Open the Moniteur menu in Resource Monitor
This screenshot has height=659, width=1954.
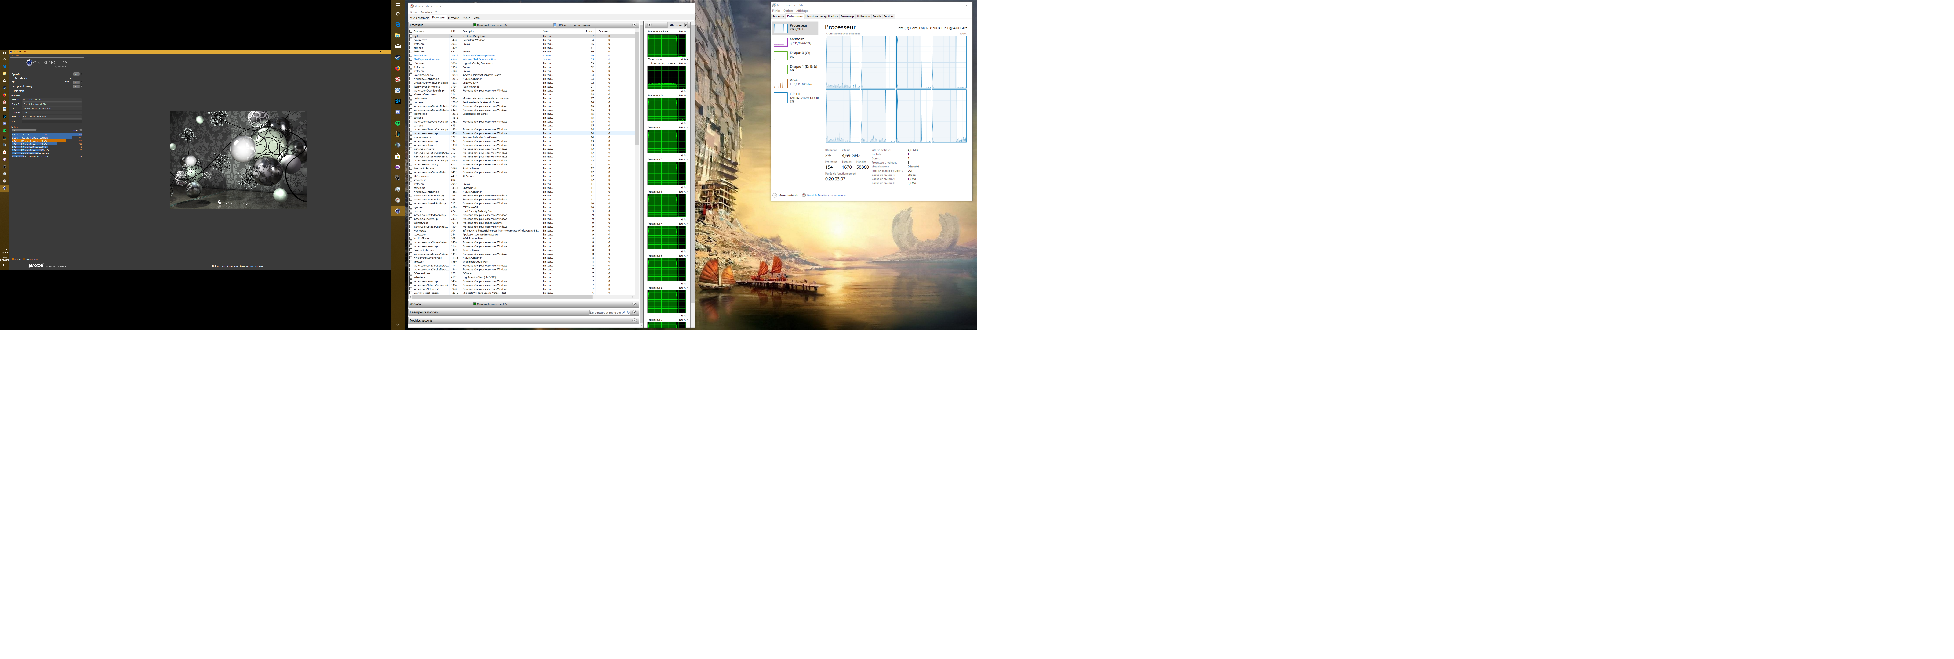426,12
